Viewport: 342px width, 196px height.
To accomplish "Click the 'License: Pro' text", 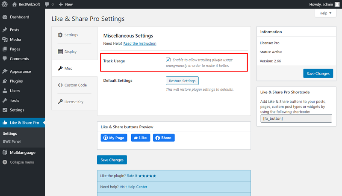I will tap(269, 43).
